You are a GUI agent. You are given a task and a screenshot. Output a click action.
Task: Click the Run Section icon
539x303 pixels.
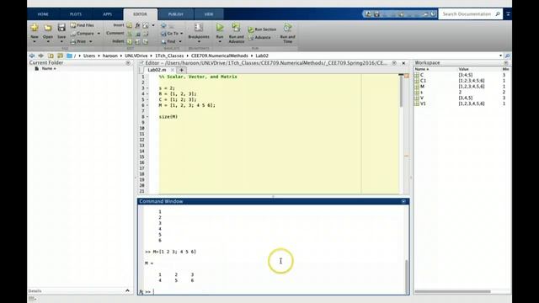[x=251, y=29]
